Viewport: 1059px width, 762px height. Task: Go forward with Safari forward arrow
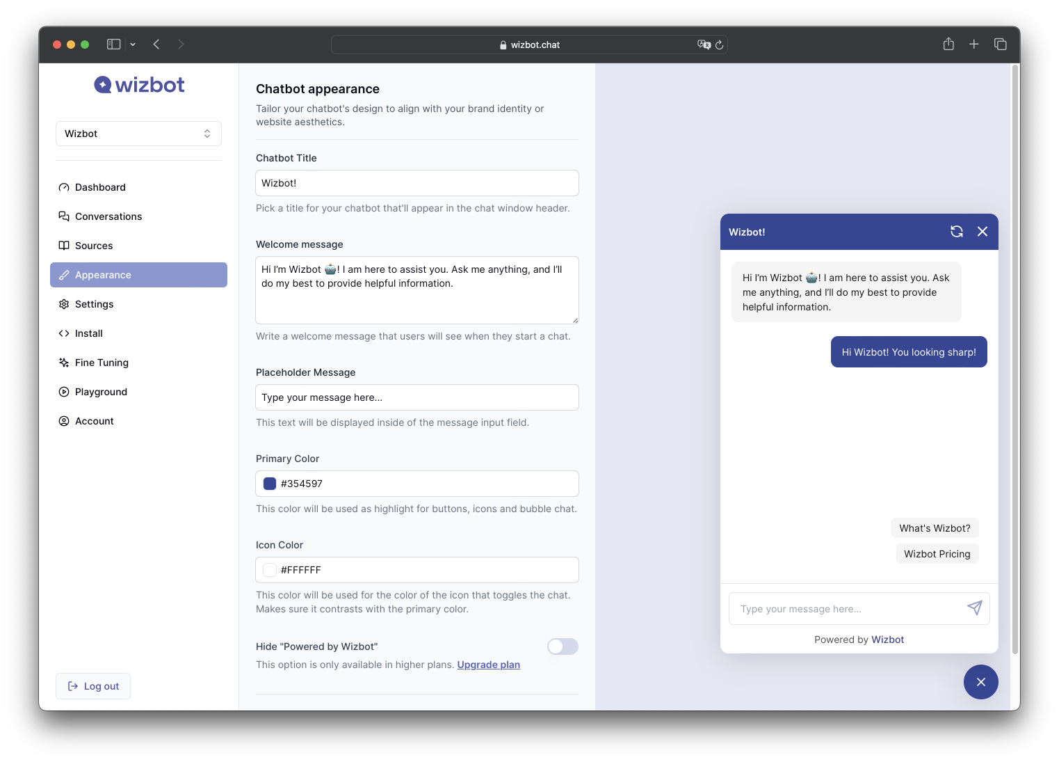[x=181, y=44]
